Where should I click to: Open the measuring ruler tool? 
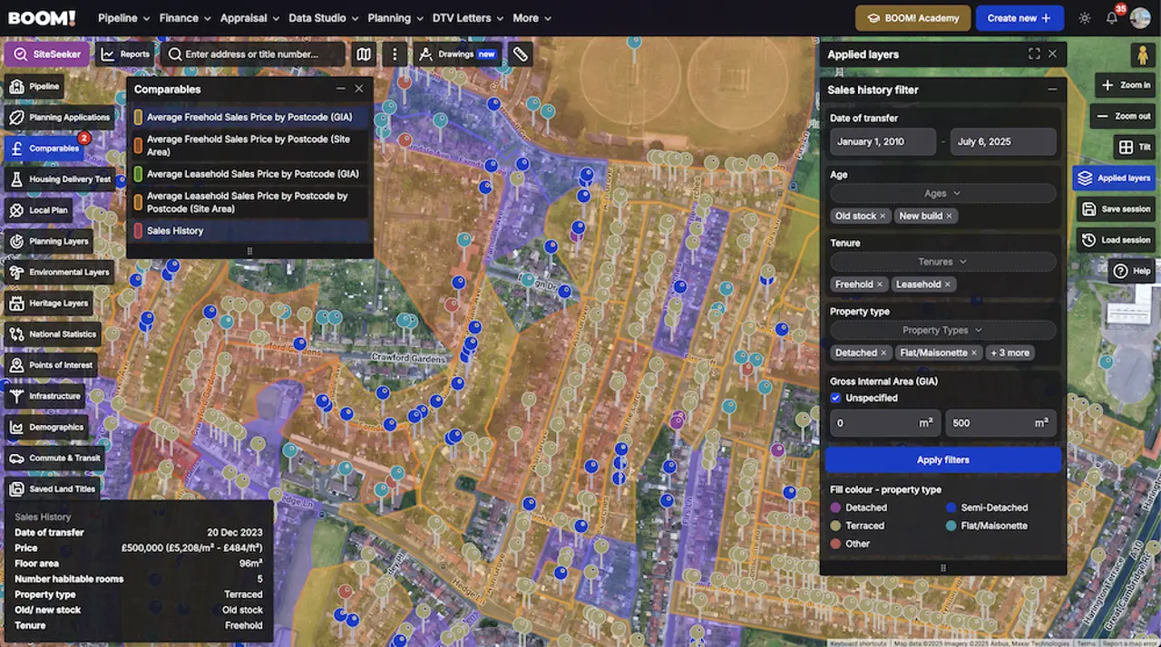pos(520,54)
